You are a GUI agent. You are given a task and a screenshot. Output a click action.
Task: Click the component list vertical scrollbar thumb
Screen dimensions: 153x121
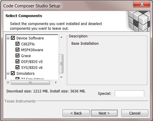click(61, 64)
